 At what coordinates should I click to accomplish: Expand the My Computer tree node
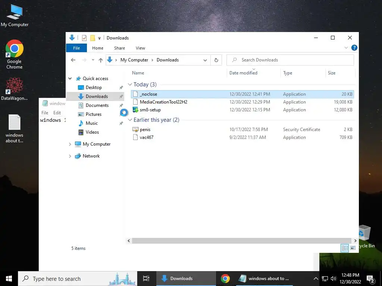(70, 144)
